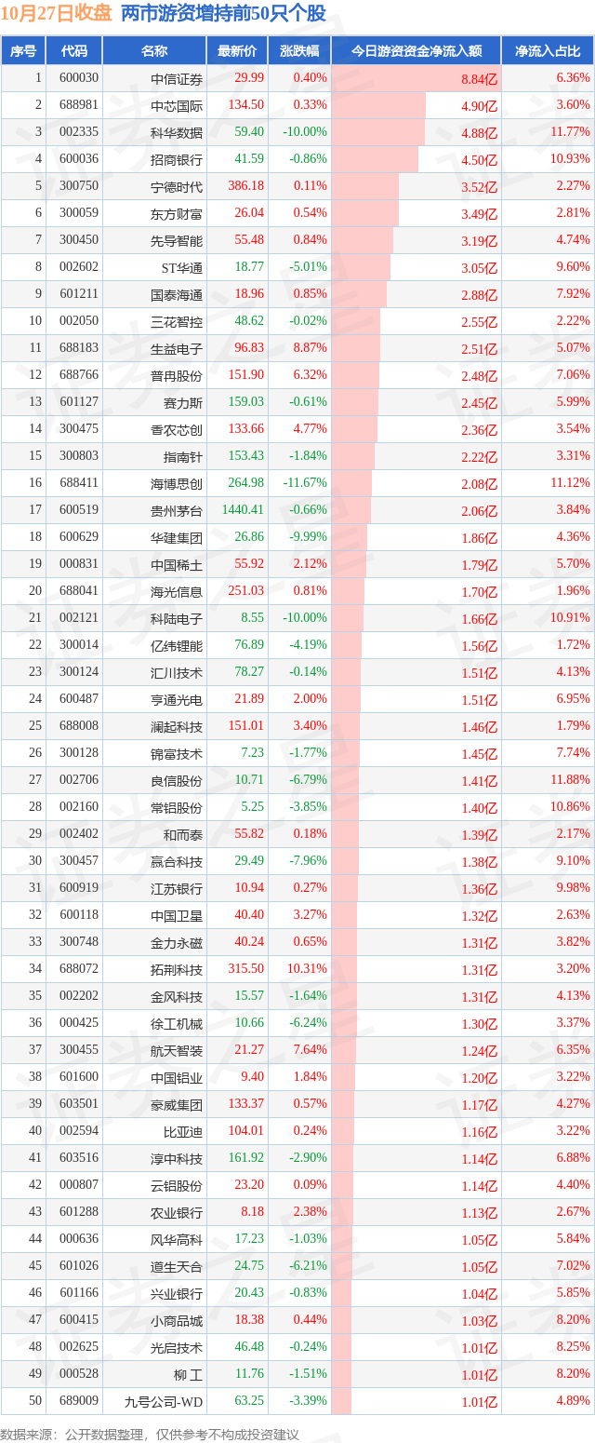Select stock name 常铝股份
Screen dimensions: 595x1443
point(177,807)
